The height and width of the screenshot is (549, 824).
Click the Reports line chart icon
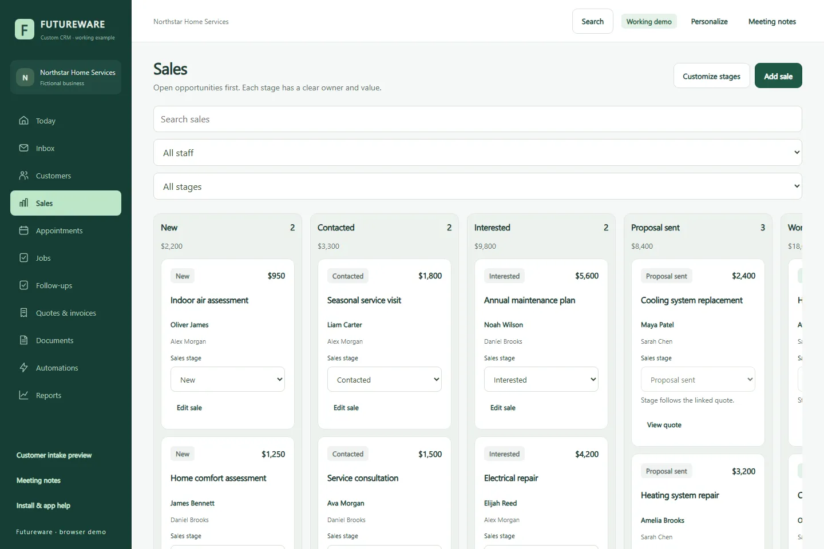(23, 395)
